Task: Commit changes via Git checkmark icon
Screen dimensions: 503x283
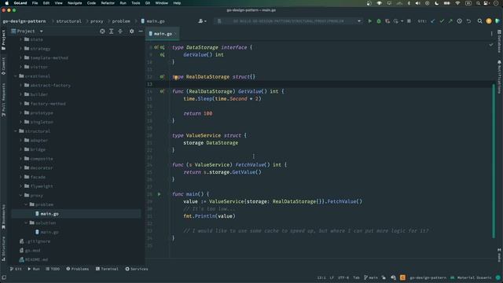Action: pos(442,21)
